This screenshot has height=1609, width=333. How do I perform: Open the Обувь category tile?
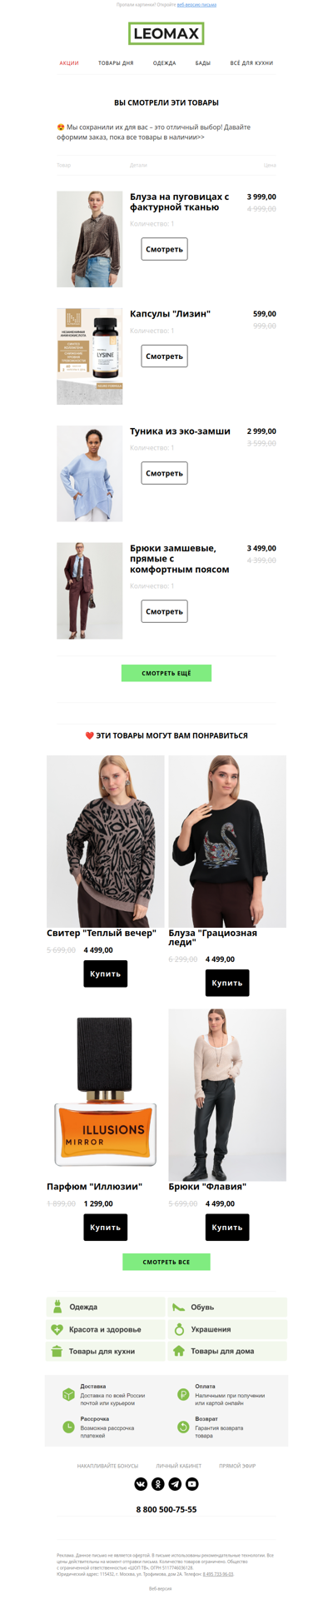[x=227, y=1307]
